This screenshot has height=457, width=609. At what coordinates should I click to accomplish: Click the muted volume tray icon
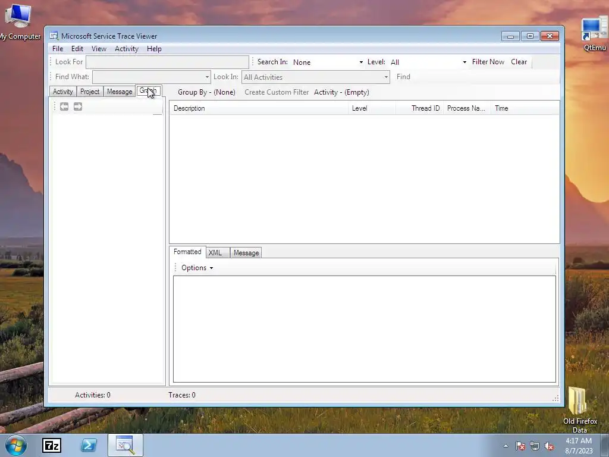coord(549,446)
